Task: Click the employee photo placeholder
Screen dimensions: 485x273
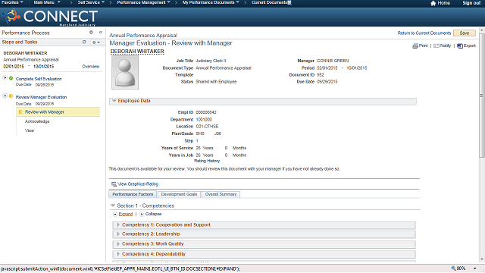Action: [x=125, y=73]
